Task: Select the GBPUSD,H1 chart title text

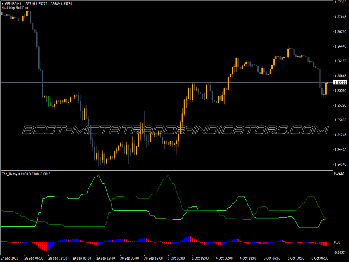Action: tap(13, 4)
